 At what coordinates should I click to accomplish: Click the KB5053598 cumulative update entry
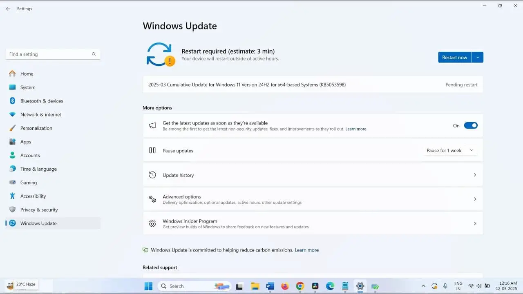click(313, 85)
